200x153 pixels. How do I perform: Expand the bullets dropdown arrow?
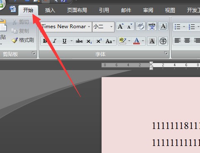click(184, 27)
